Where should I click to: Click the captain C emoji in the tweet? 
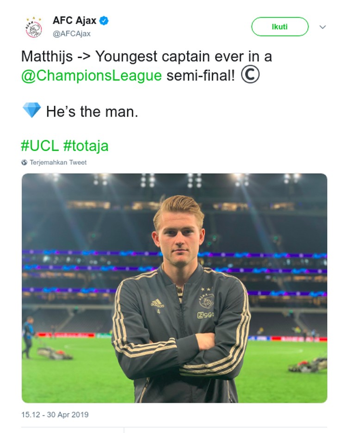(250, 74)
